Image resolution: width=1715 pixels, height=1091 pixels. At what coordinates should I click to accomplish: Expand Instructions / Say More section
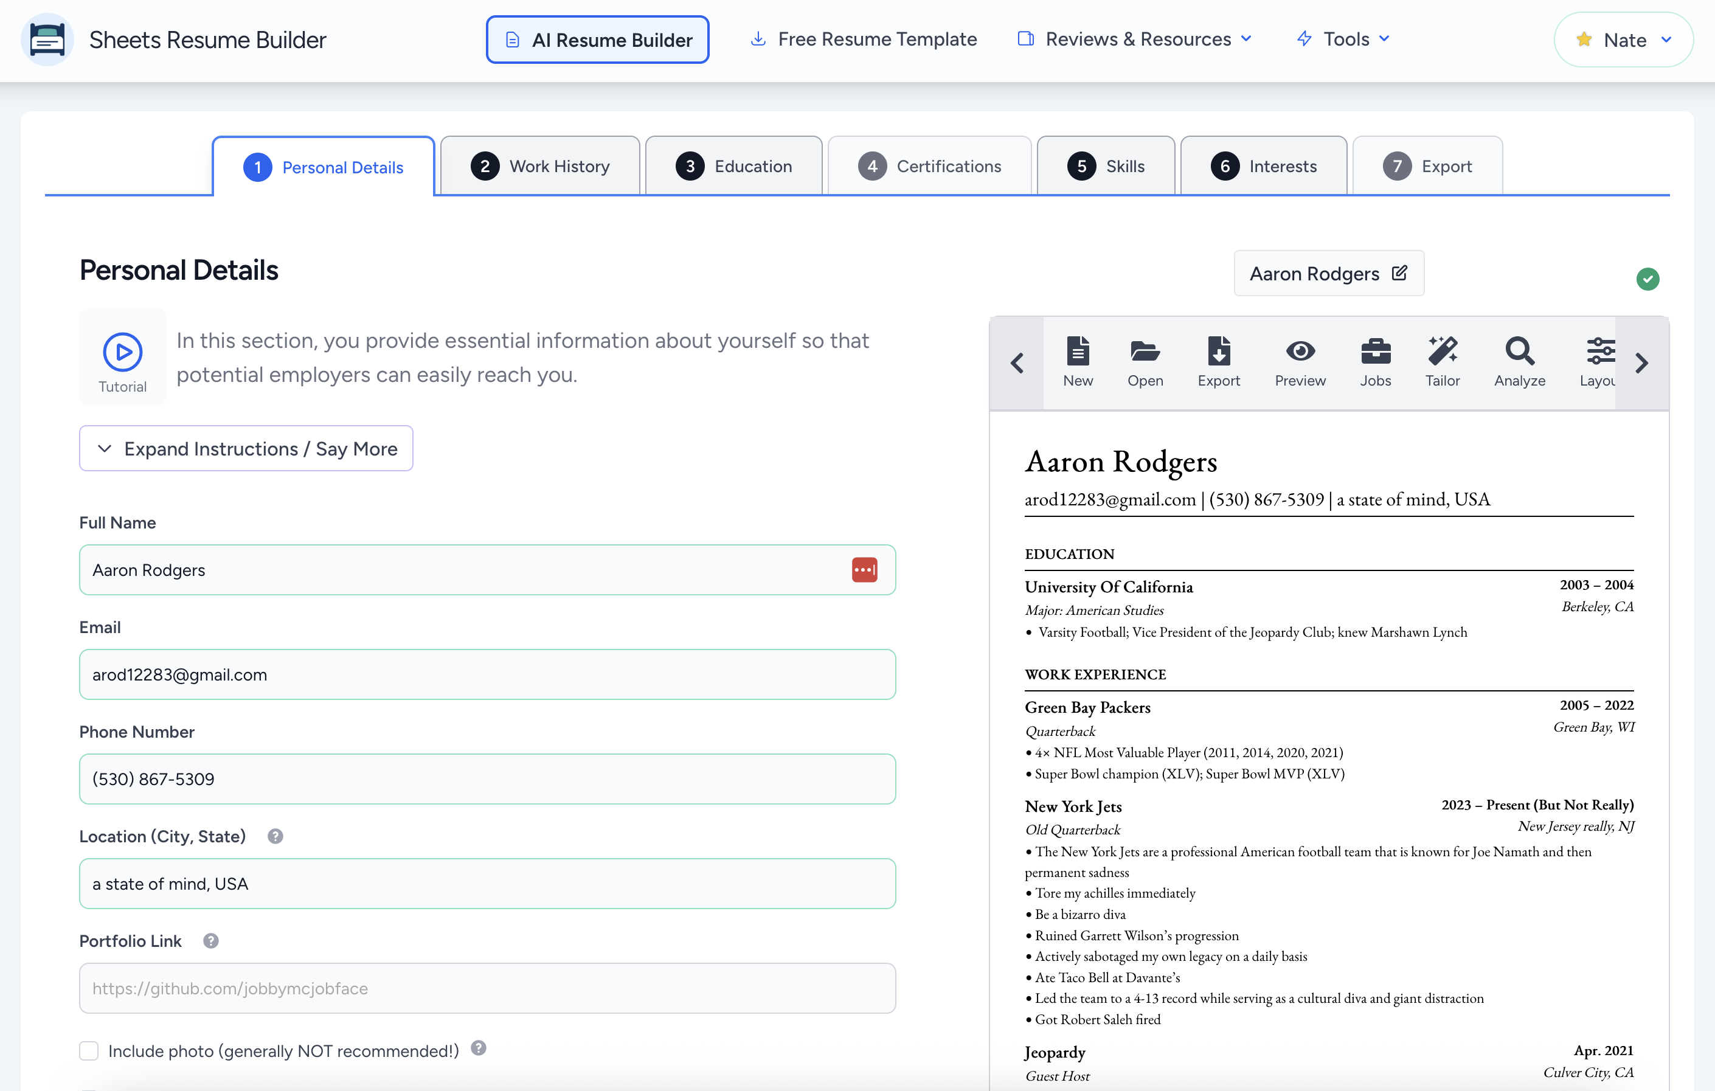click(246, 449)
